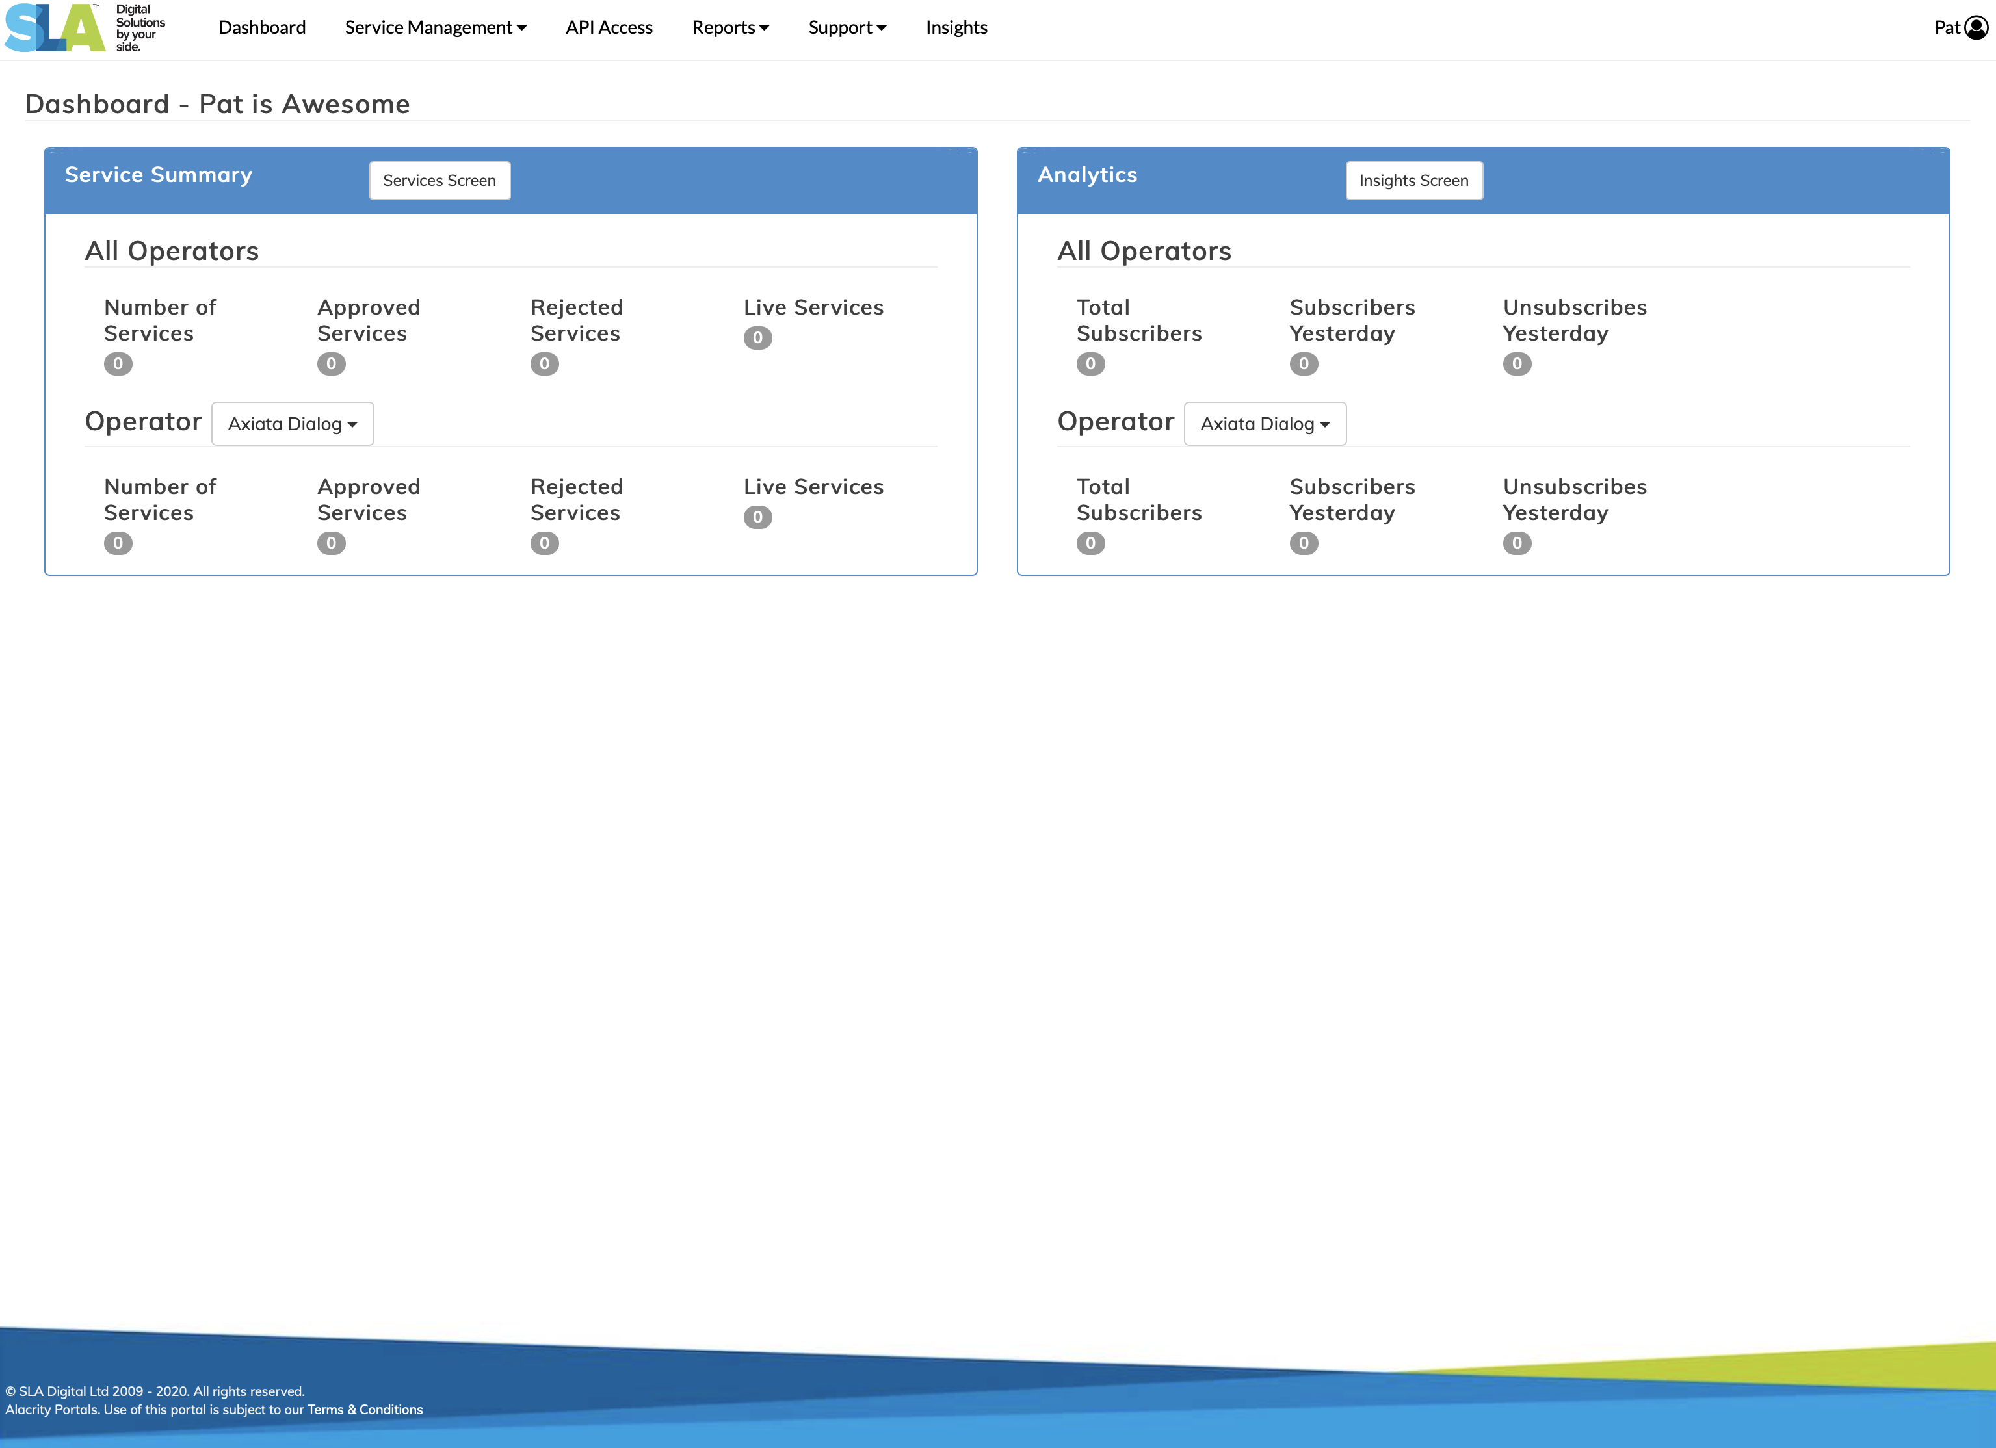Click the Analytics panel heading
The height and width of the screenshot is (1448, 1996).
(x=1087, y=175)
